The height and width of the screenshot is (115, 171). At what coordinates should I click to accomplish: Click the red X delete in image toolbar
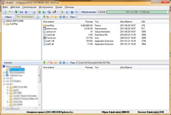point(48,17)
